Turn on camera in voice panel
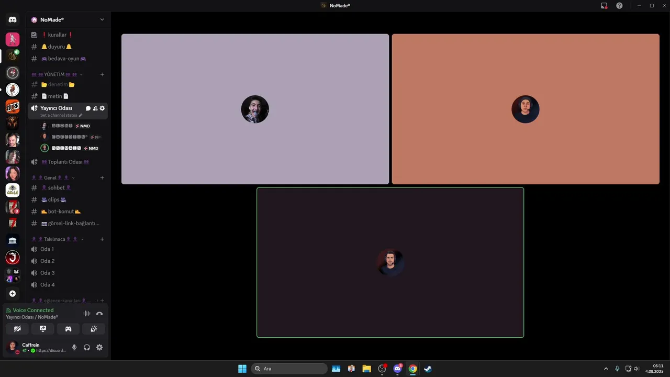 pos(17,329)
